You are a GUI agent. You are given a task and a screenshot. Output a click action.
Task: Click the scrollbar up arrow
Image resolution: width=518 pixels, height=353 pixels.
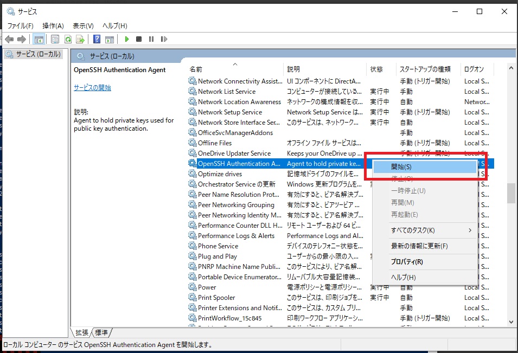click(511, 68)
